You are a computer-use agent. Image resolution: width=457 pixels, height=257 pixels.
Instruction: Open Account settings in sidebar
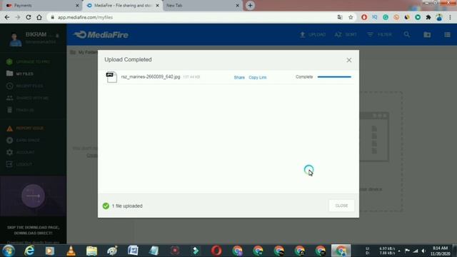21,152
